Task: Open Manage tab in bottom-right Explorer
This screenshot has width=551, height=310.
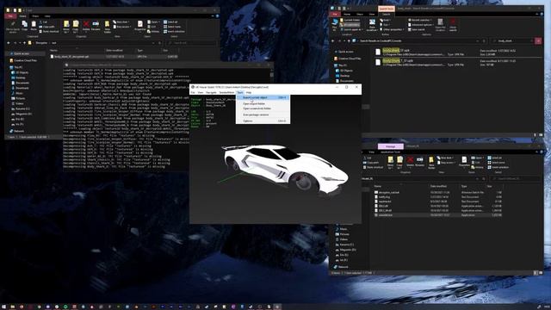Action: (390, 146)
